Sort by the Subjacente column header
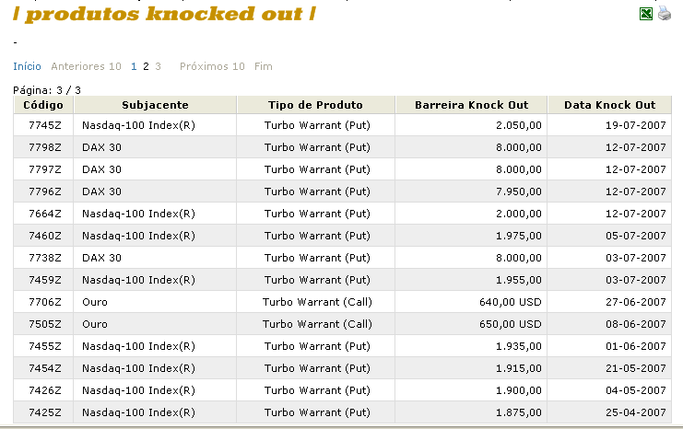This screenshot has height=429, width=683. (x=155, y=105)
